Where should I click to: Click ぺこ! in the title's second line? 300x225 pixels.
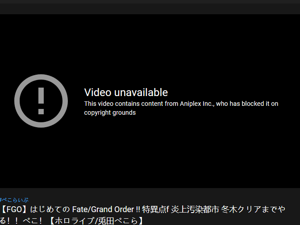click(33, 221)
